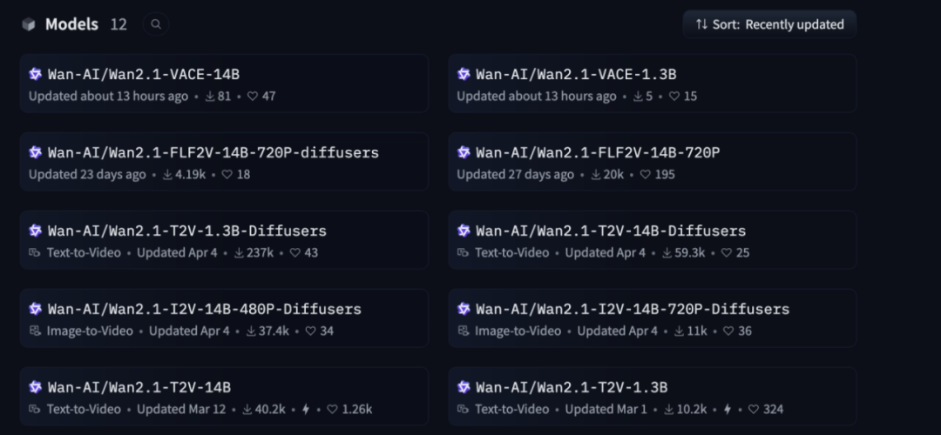The height and width of the screenshot is (435, 941).
Task: Click the Image-to-Video tag on Wan2.1-I2V-14B-720P-Diffusers
Action: pyautogui.click(x=518, y=331)
